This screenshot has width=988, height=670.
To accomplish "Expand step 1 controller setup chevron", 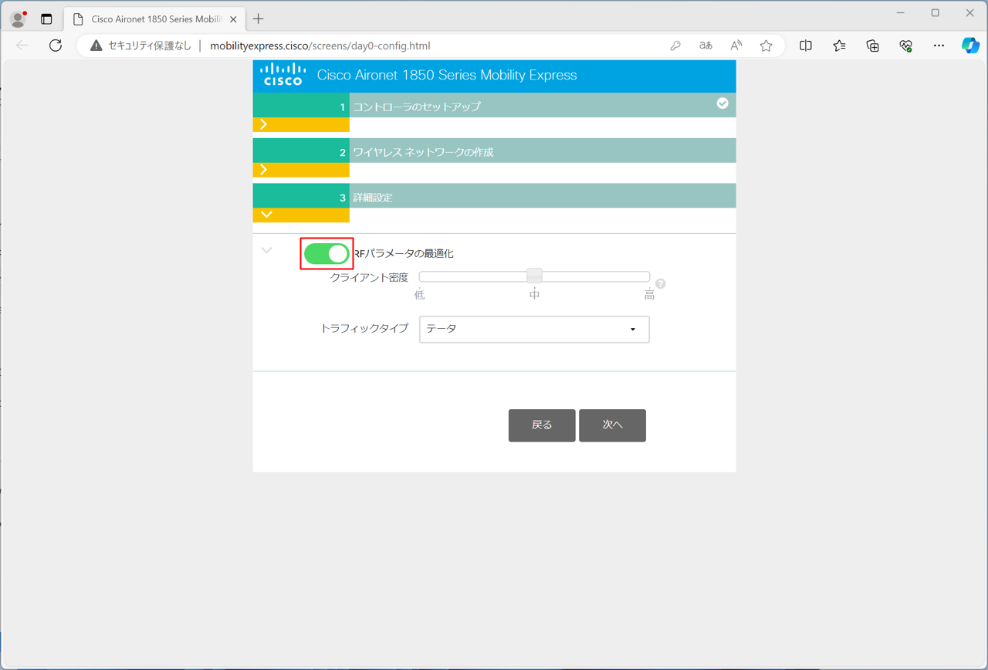I will (264, 124).
